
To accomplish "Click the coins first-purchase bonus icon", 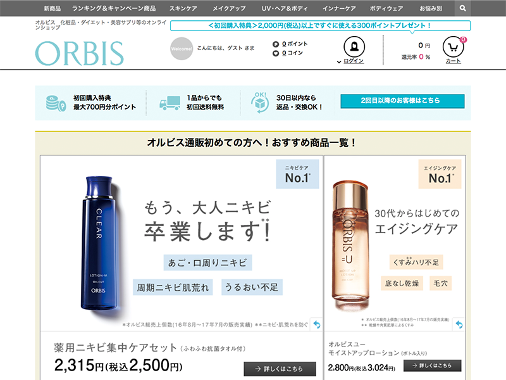I will [x=56, y=103].
